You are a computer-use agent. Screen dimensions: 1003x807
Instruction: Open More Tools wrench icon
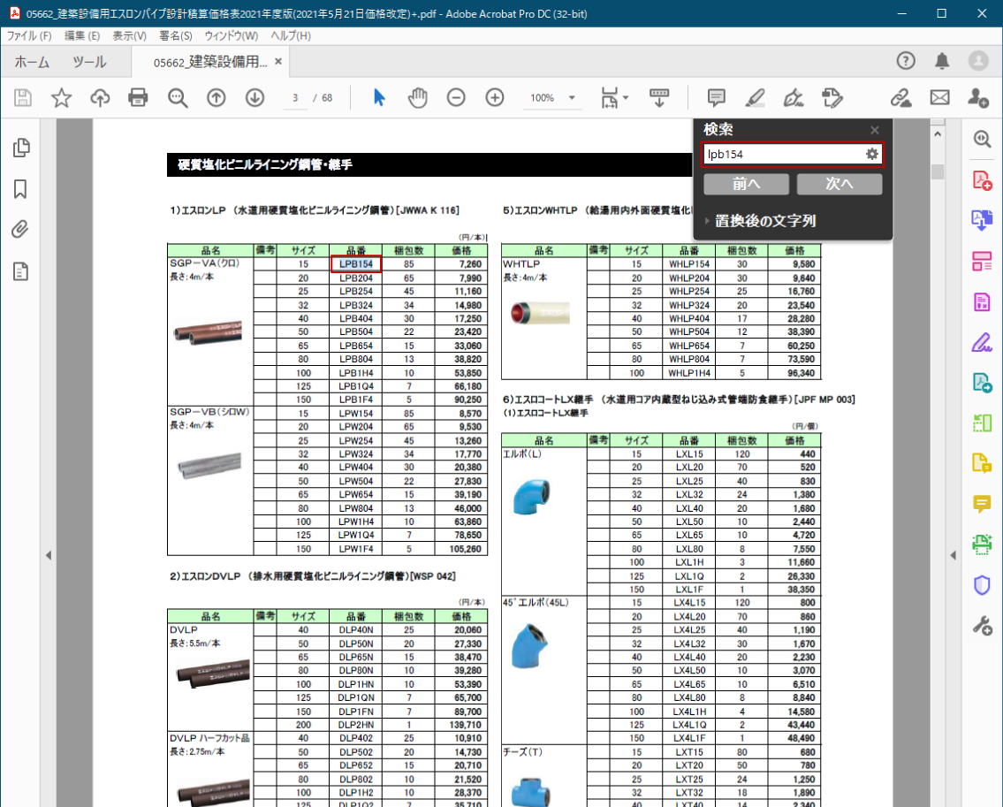(x=982, y=625)
